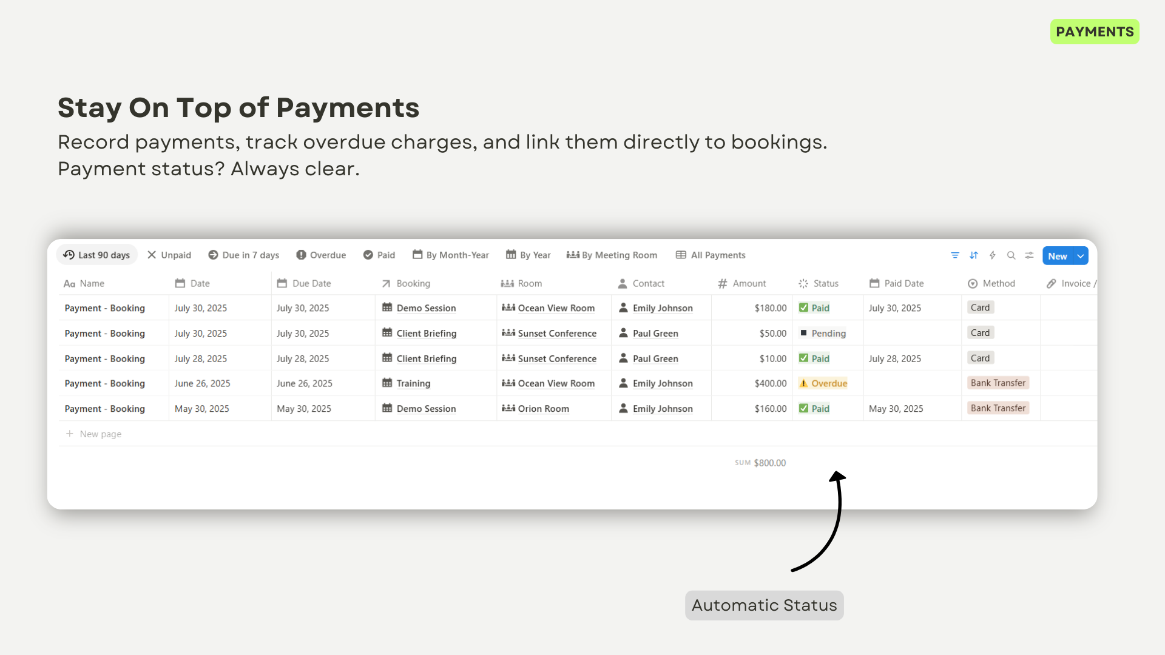Click the Paid status in $160.00 row

point(814,409)
